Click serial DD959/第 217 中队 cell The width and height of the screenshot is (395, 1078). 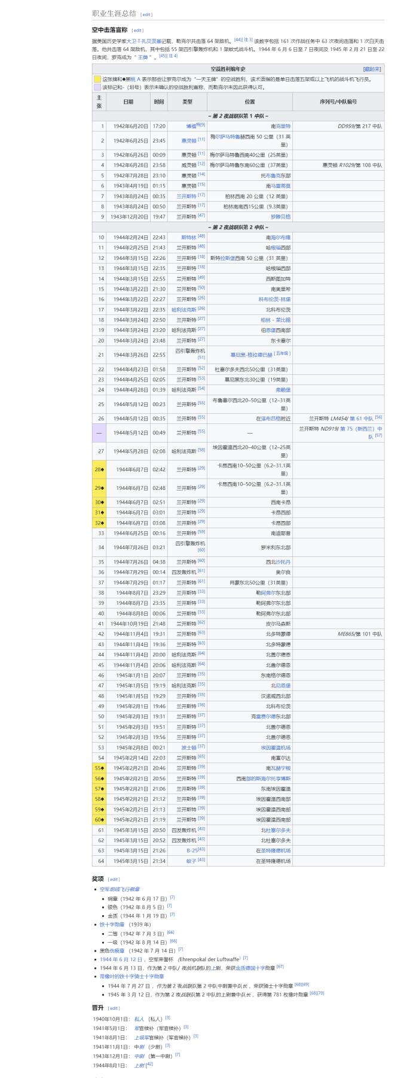click(x=338, y=127)
